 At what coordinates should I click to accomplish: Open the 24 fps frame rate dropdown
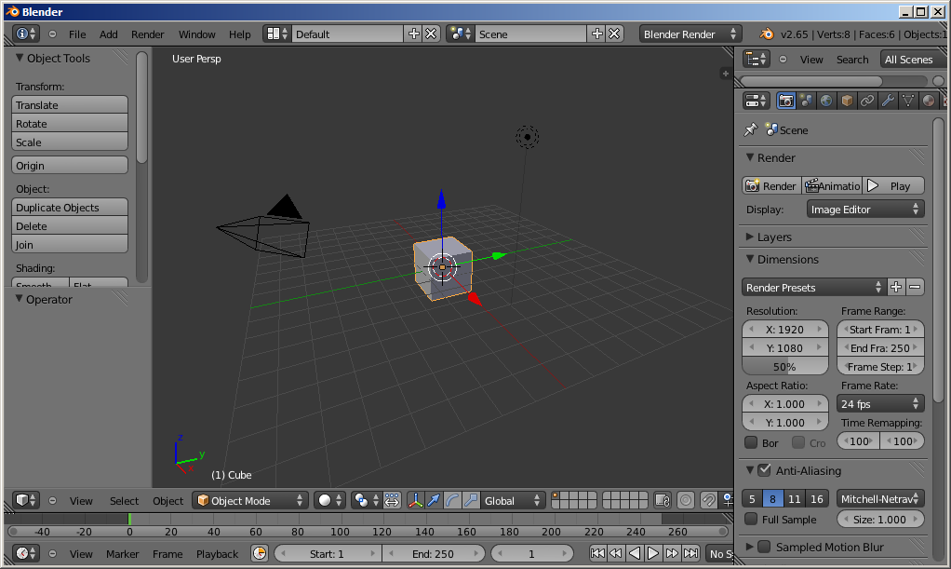(x=880, y=404)
